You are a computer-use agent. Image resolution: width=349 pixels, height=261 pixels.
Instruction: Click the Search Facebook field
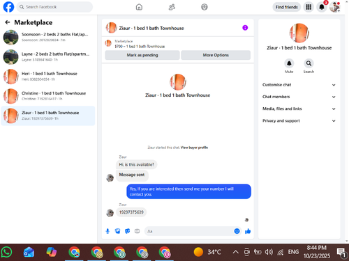click(54, 7)
